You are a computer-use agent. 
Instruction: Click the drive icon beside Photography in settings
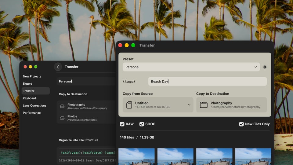click(62, 106)
